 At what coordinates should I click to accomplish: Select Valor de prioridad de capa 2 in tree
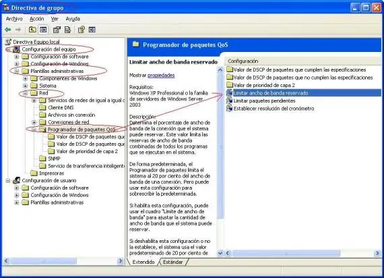point(87,151)
